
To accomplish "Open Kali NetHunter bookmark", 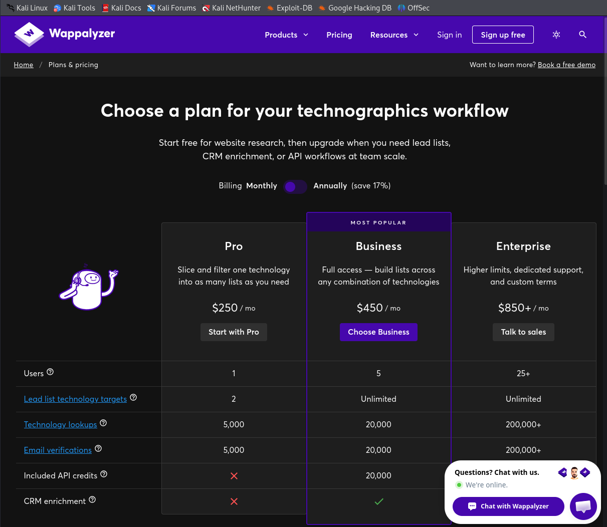I will (x=231, y=8).
